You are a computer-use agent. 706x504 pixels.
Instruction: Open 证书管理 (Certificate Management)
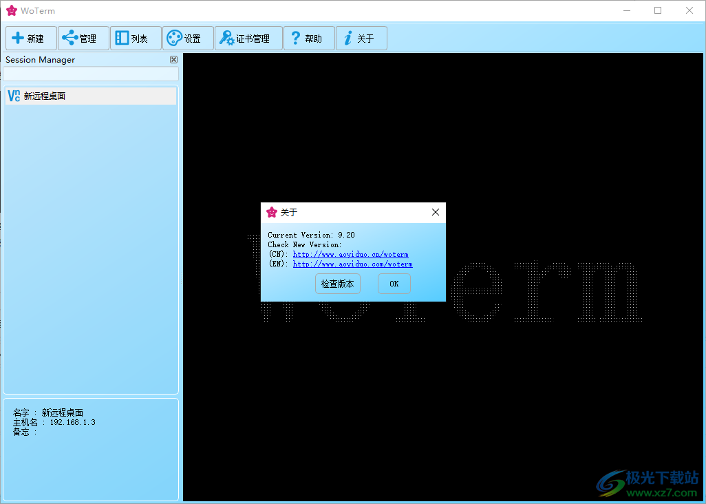click(x=248, y=39)
